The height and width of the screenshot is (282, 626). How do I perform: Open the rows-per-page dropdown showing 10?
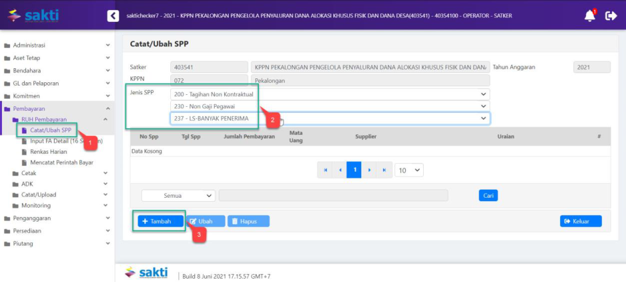[409, 170]
